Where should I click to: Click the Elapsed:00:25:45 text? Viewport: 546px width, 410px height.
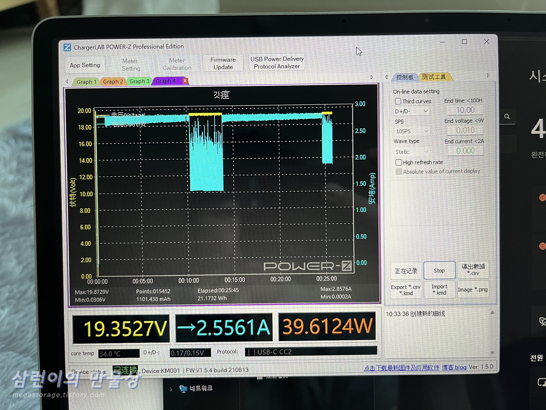pyautogui.click(x=218, y=290)
